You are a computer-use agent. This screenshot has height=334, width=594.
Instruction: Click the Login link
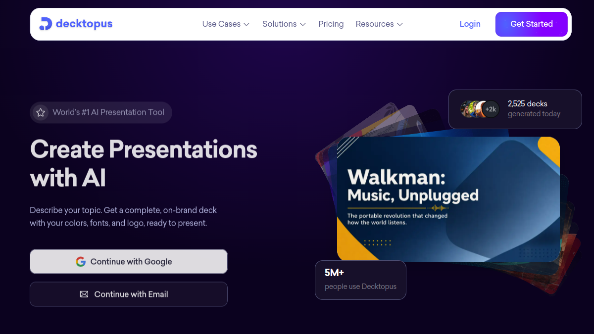click(x=470, y=24)
